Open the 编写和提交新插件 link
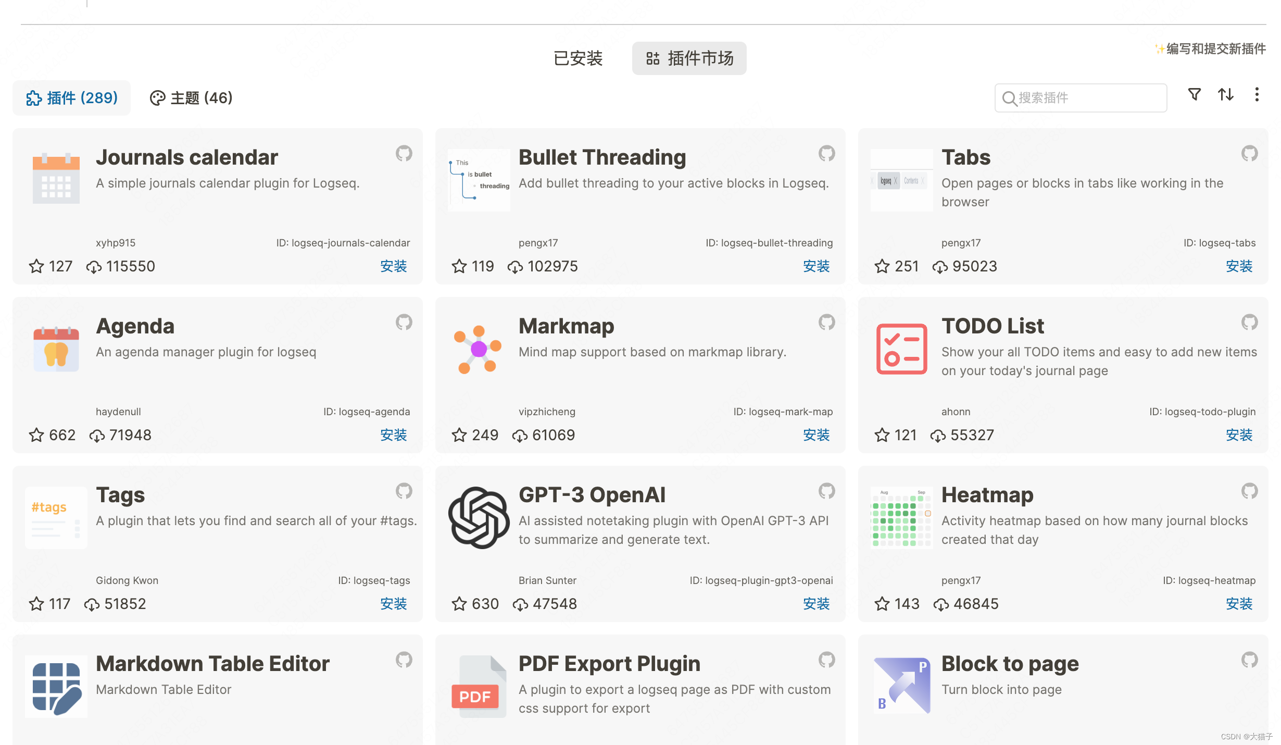1281x745 pixels. (x=1211, y=49)
